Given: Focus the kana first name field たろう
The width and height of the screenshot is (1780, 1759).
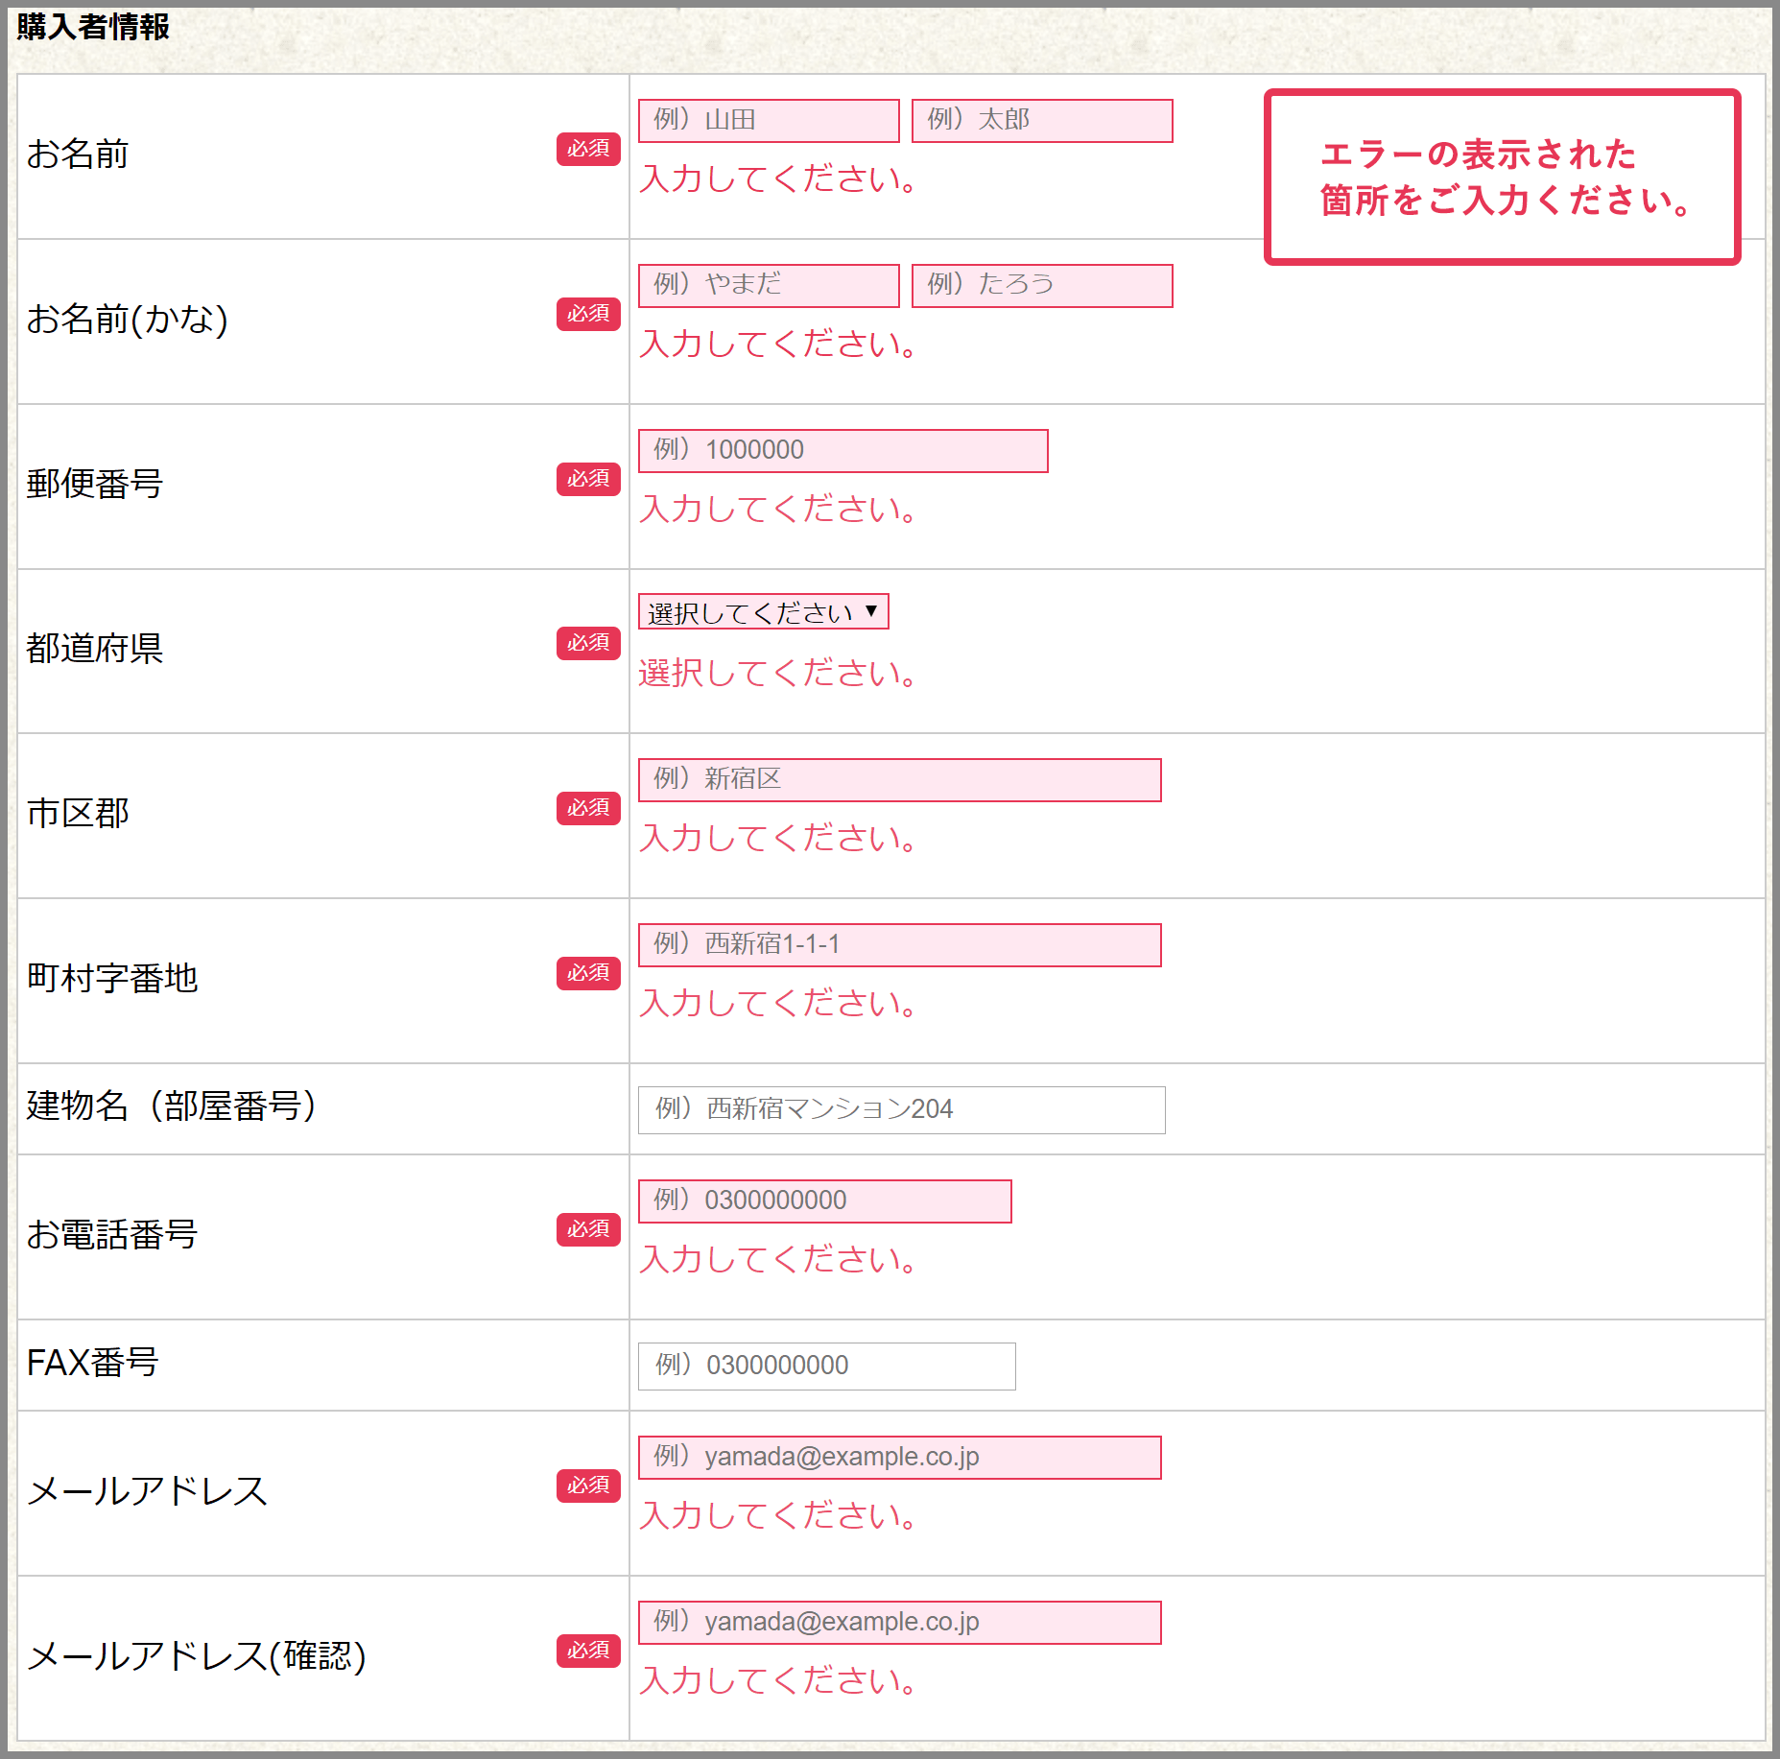Looking at the screenshot, I should click(x=1041, y=286).
